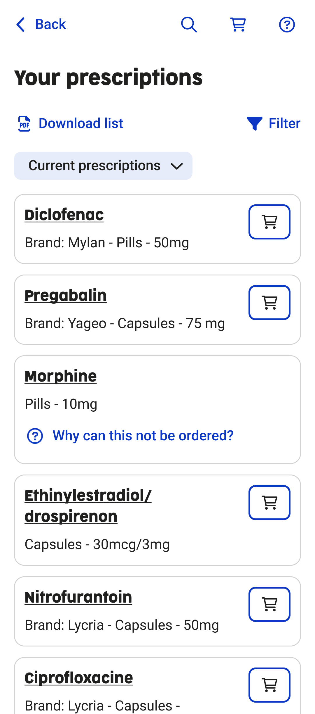Click the Download list link
The image size is (315, 714).
[x=81, y=123]
